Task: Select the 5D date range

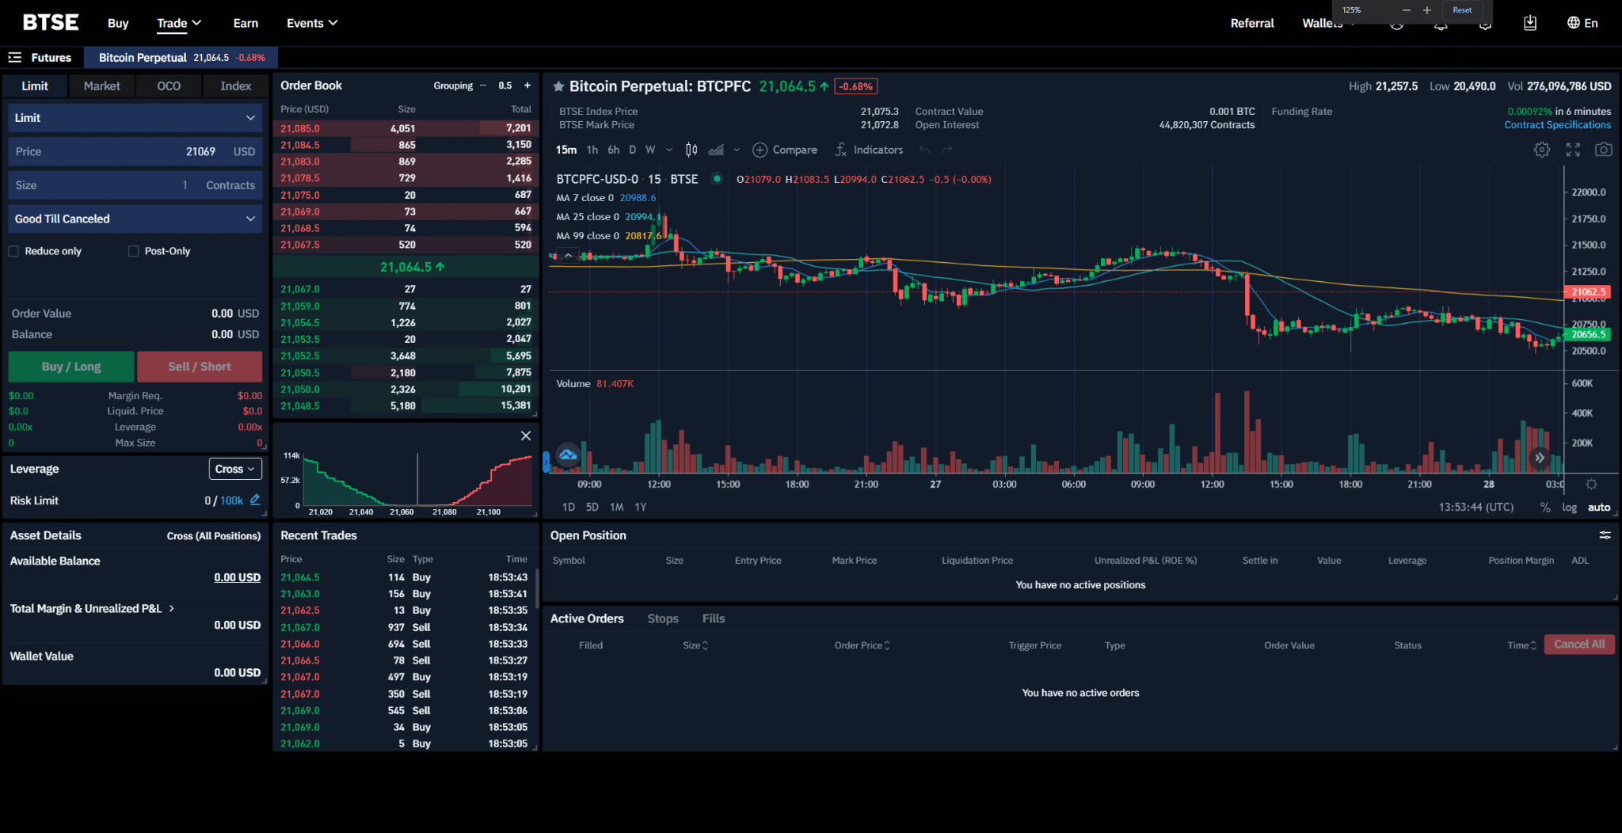Action: (x=592, y=507)
